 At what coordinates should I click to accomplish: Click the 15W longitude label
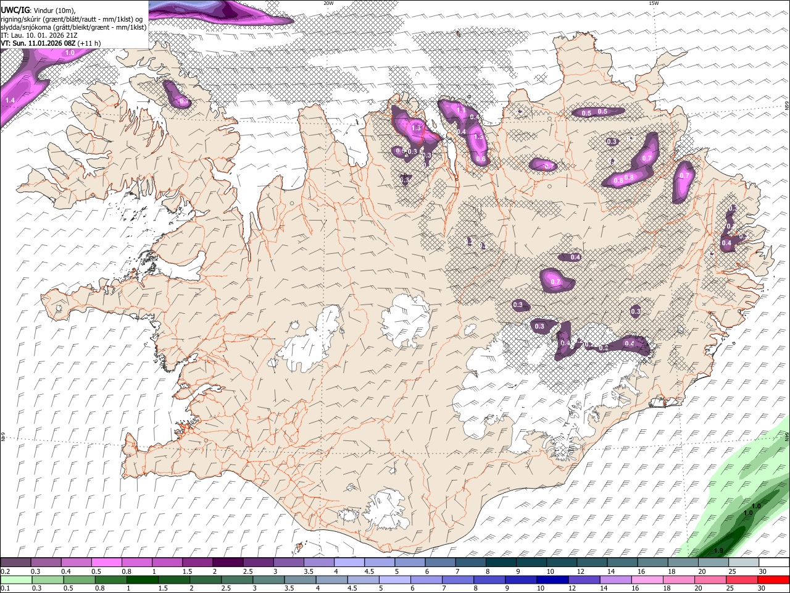[654, 3]
